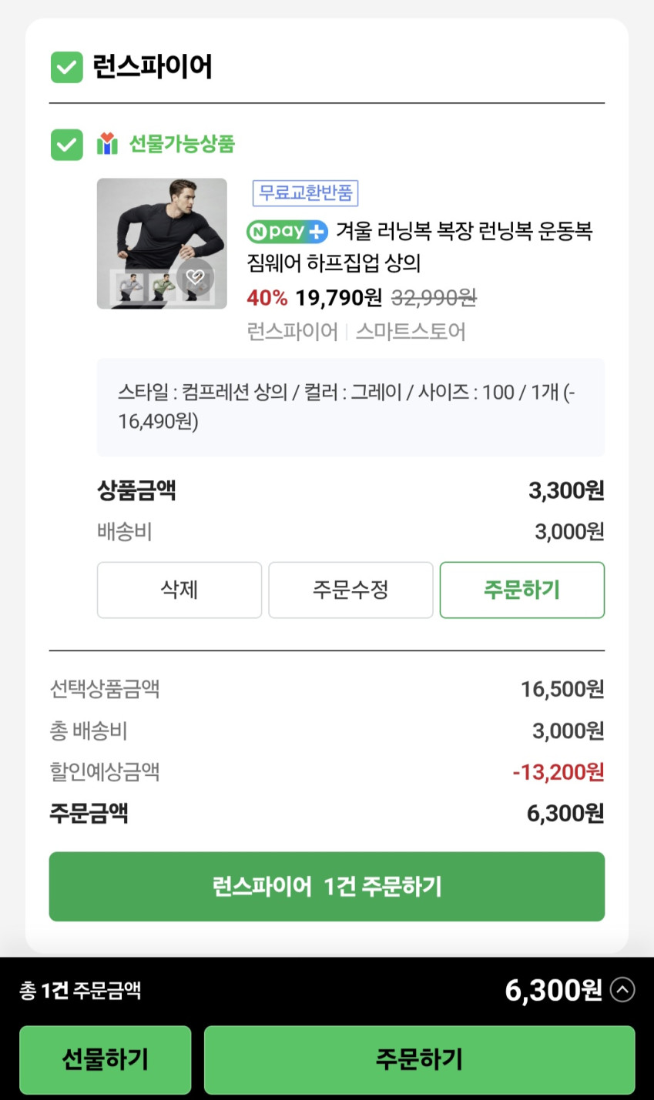This screenshot has height=1100, width=654.
Task: Tap the 선물하기 button at the bottom
Action: 105,1059
